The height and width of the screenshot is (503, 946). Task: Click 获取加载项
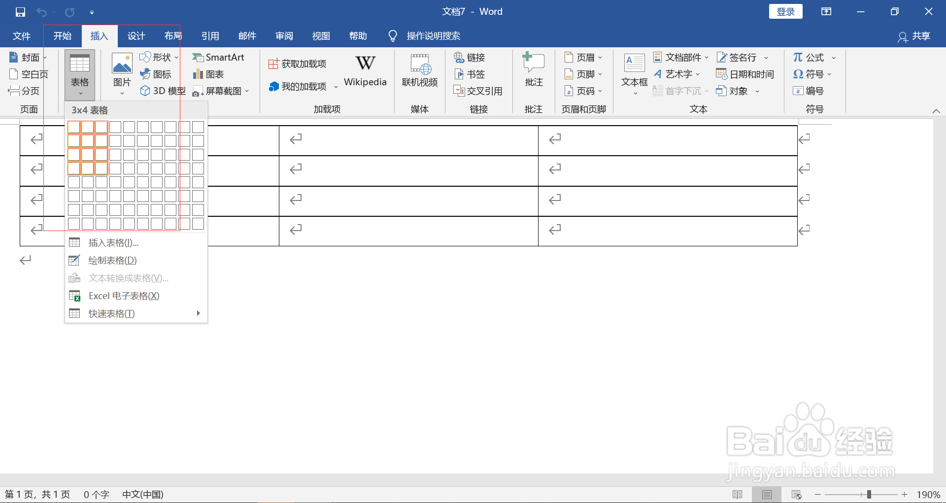(x=297, y=64)
